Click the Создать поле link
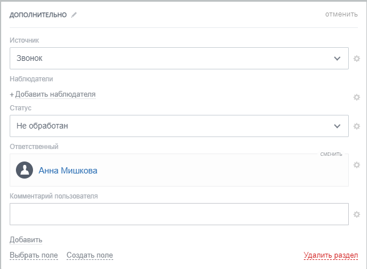367x269 pixels. point(89,255)
